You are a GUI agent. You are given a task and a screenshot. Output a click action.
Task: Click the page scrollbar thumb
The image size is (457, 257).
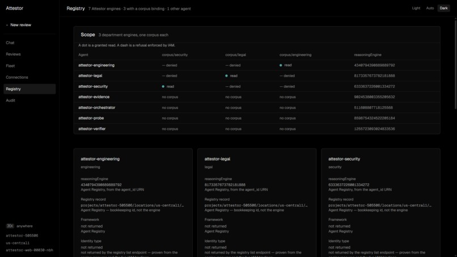455,64
